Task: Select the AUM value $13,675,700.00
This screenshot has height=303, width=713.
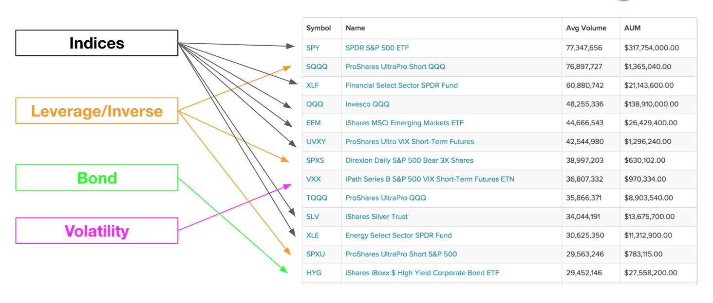Action: 650,217
